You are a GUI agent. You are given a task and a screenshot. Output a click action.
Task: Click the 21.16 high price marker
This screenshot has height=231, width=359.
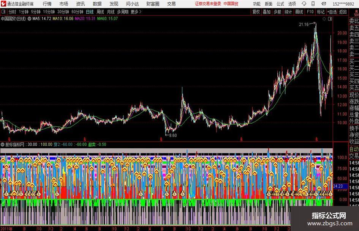[304, 24]
